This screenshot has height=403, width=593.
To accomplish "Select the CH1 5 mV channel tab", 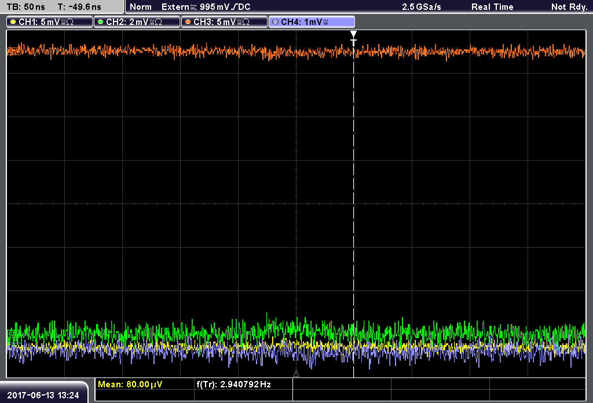I will 50,22.
